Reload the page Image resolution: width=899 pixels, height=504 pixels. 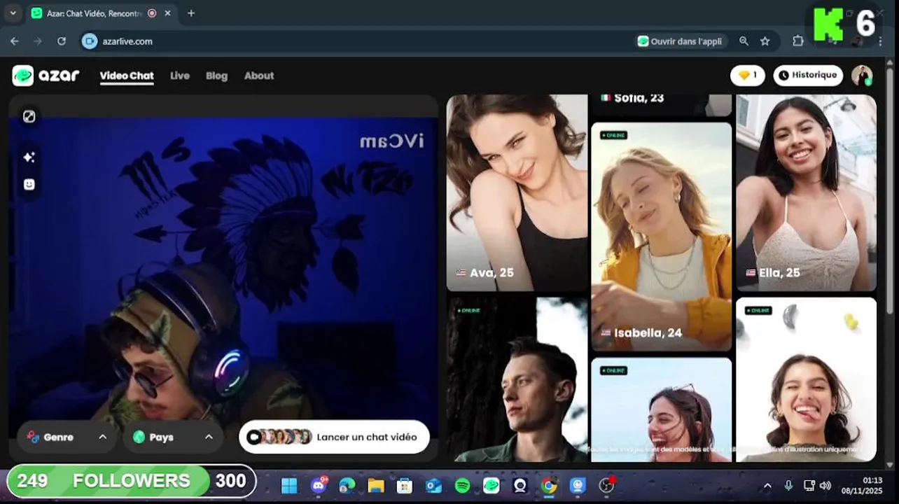pyautogui.click(x=62, y=41)
